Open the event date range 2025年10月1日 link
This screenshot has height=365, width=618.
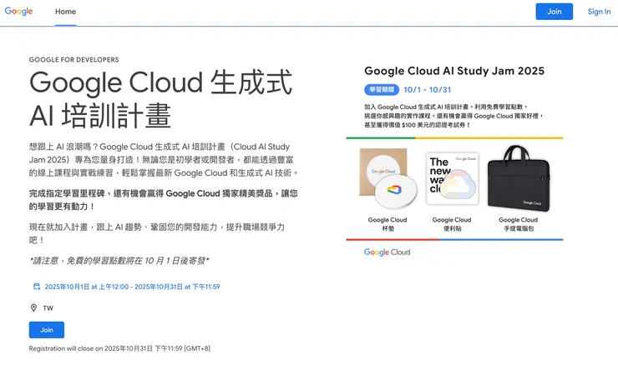(x=132, y=287)
